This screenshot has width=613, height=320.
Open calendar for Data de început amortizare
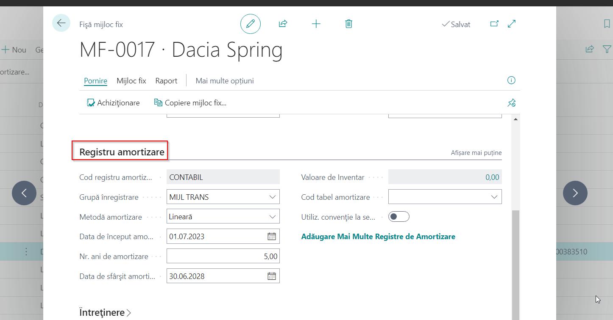(x=272, y=237)
